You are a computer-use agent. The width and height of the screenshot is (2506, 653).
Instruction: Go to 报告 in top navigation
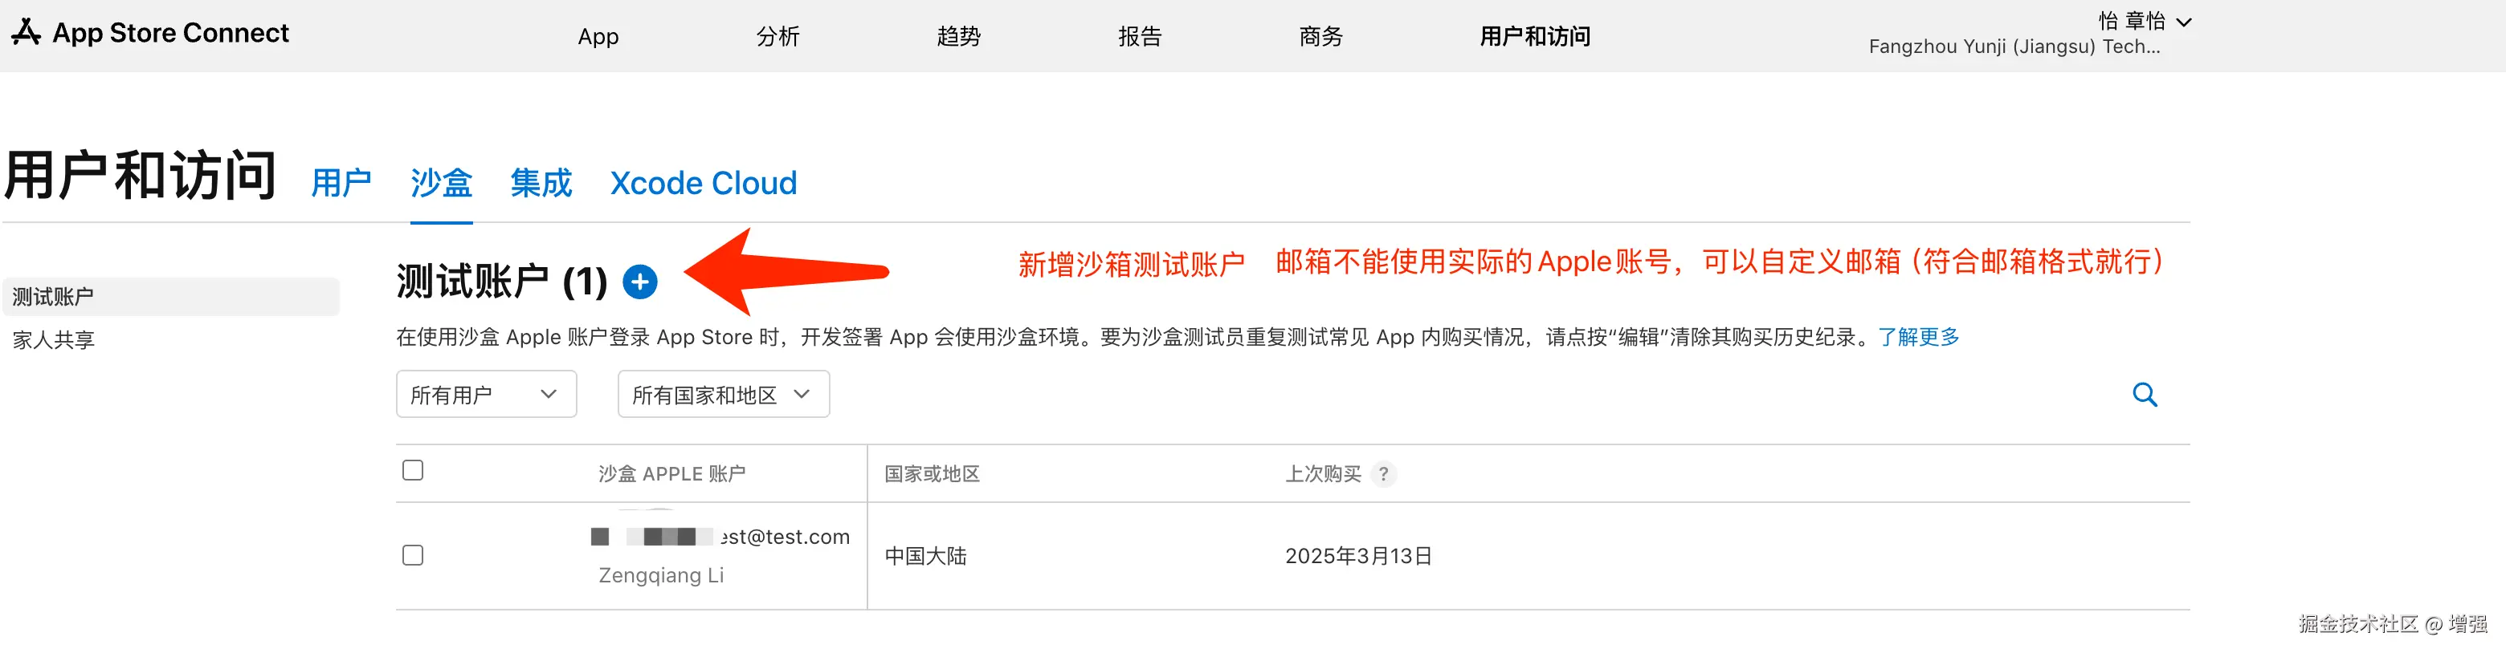coord(1141,37)
